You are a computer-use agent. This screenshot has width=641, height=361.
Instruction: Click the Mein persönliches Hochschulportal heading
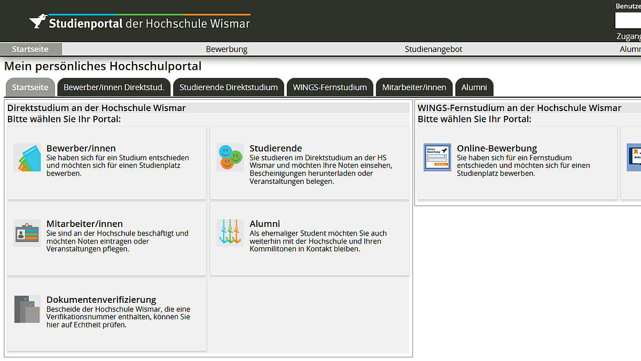(x=103, y=66)
